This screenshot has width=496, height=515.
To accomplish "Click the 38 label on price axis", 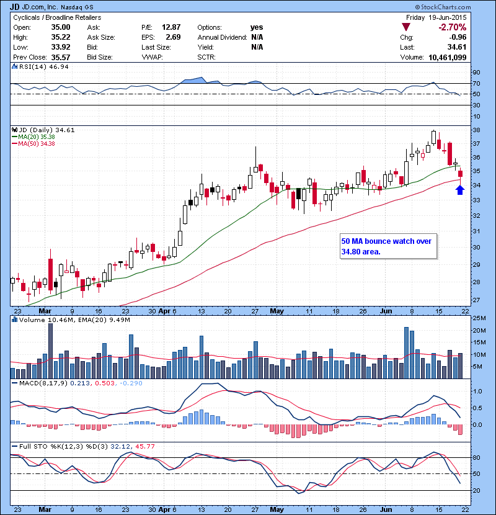I will tap(476, 130).
